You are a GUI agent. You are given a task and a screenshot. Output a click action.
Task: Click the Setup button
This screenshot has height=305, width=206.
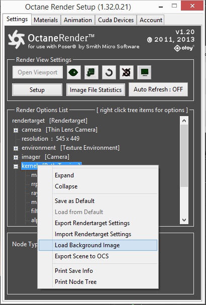[x=37, y=90]
